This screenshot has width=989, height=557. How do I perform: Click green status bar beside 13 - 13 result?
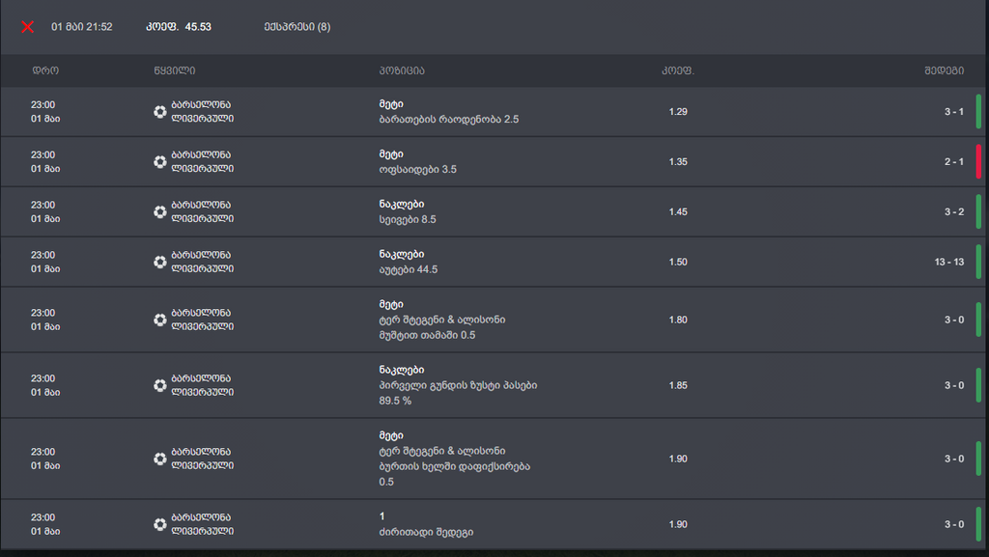[x=978, y=263]
